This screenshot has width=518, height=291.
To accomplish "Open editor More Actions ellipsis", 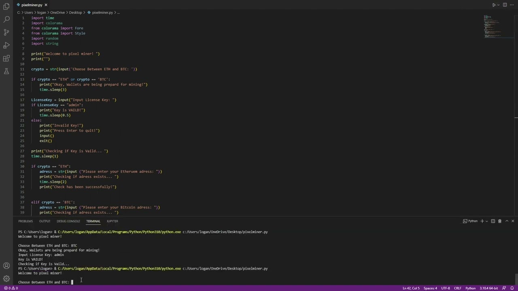I will pyautogui.click(x=512, y=5).
